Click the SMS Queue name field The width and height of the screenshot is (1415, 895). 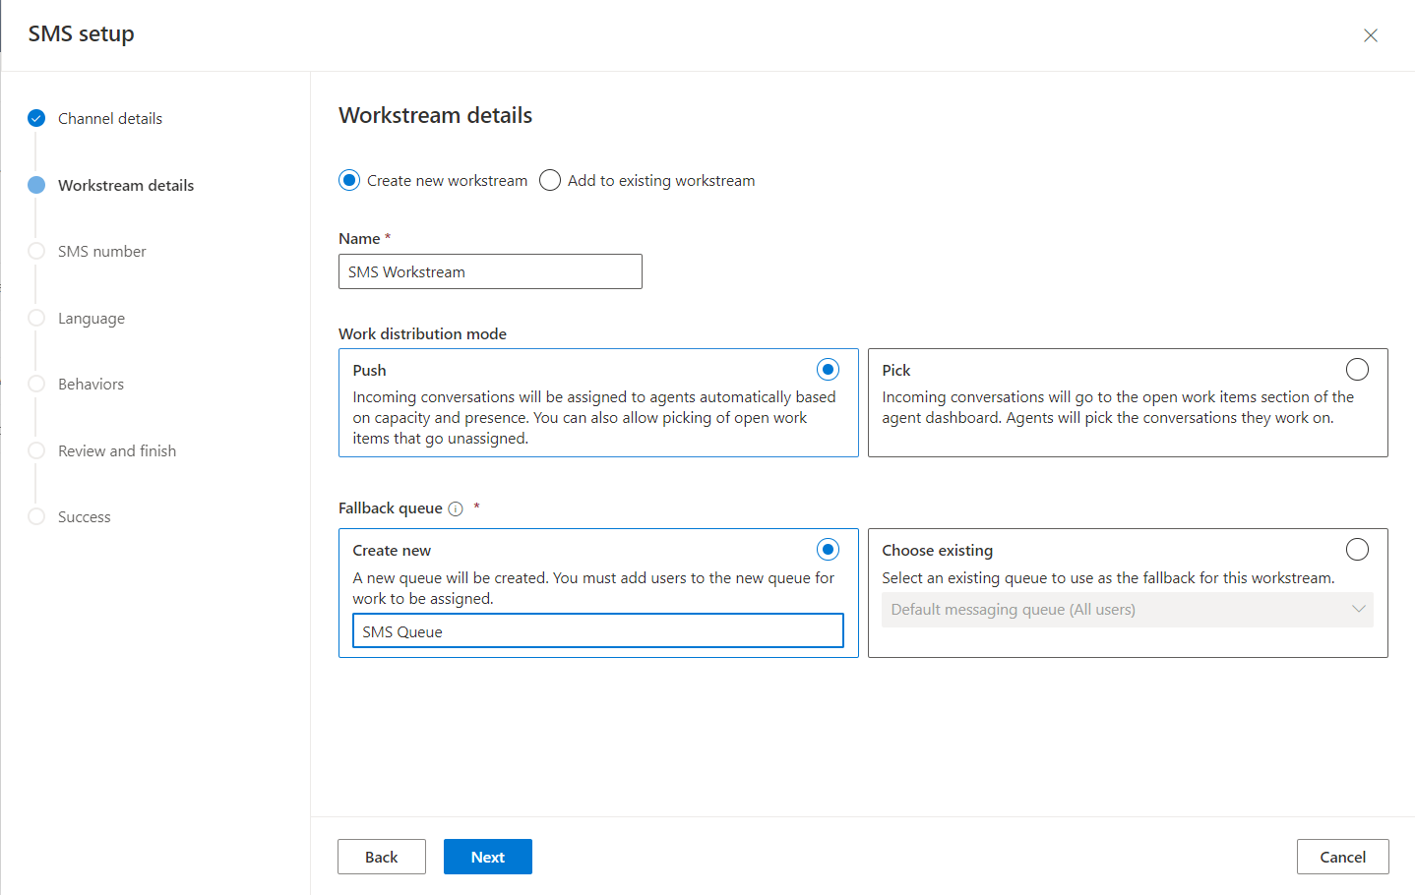(x=597, y=630)
